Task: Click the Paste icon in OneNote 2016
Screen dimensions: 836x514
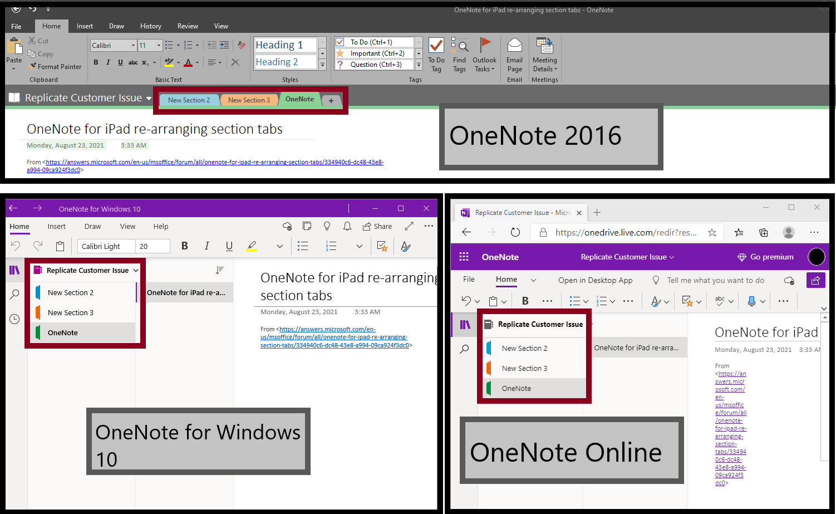Action: click(x=14, y=46)
